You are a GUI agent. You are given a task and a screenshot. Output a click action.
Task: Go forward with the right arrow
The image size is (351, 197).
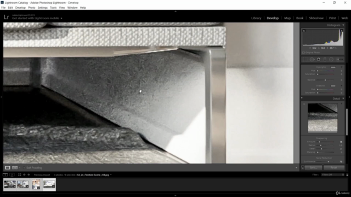point(29,175)
